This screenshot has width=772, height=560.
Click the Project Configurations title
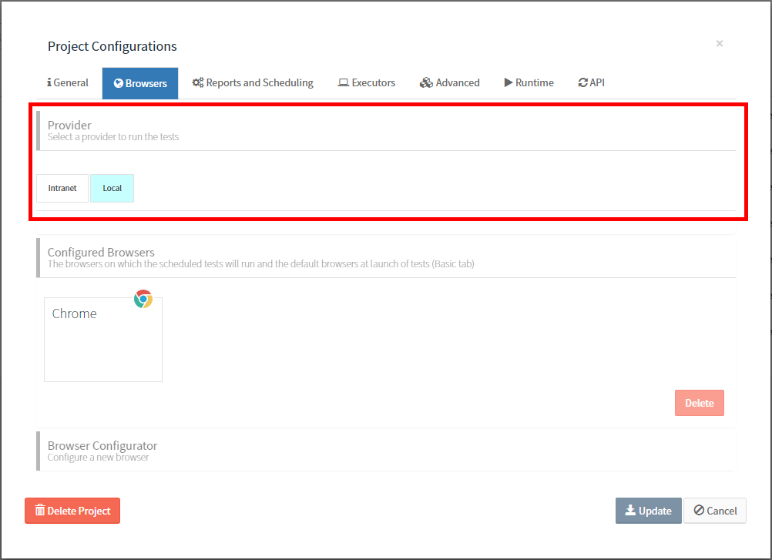click(112, 46)
